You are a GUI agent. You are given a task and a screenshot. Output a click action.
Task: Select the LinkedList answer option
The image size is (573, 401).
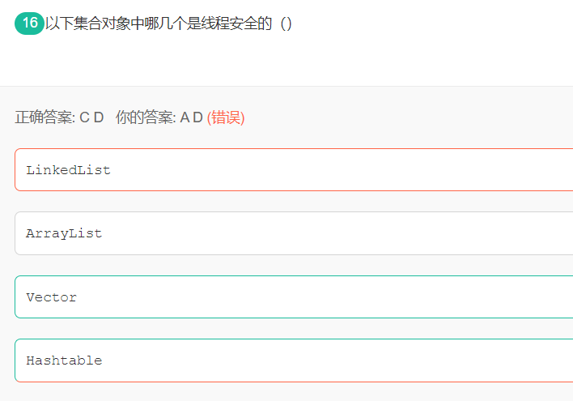pos(294,170)
